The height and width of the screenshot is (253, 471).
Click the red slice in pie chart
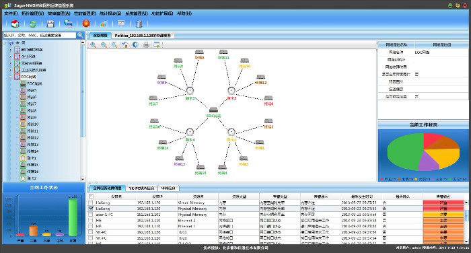433,140
